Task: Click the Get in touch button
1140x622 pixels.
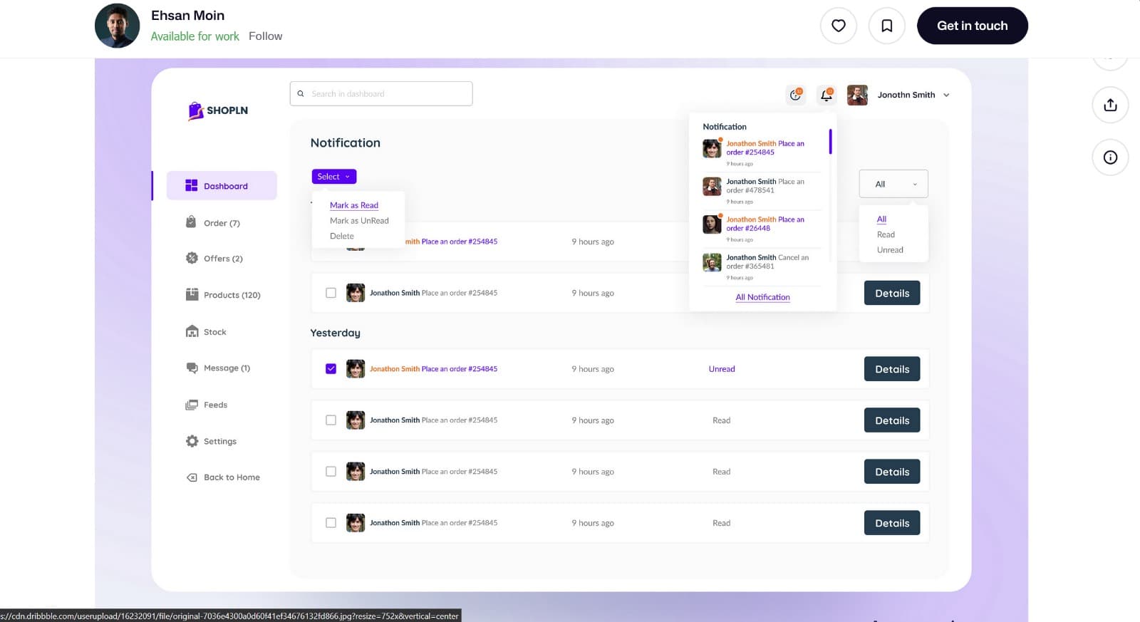Action: pyautogui.click(x=972, y=26)
